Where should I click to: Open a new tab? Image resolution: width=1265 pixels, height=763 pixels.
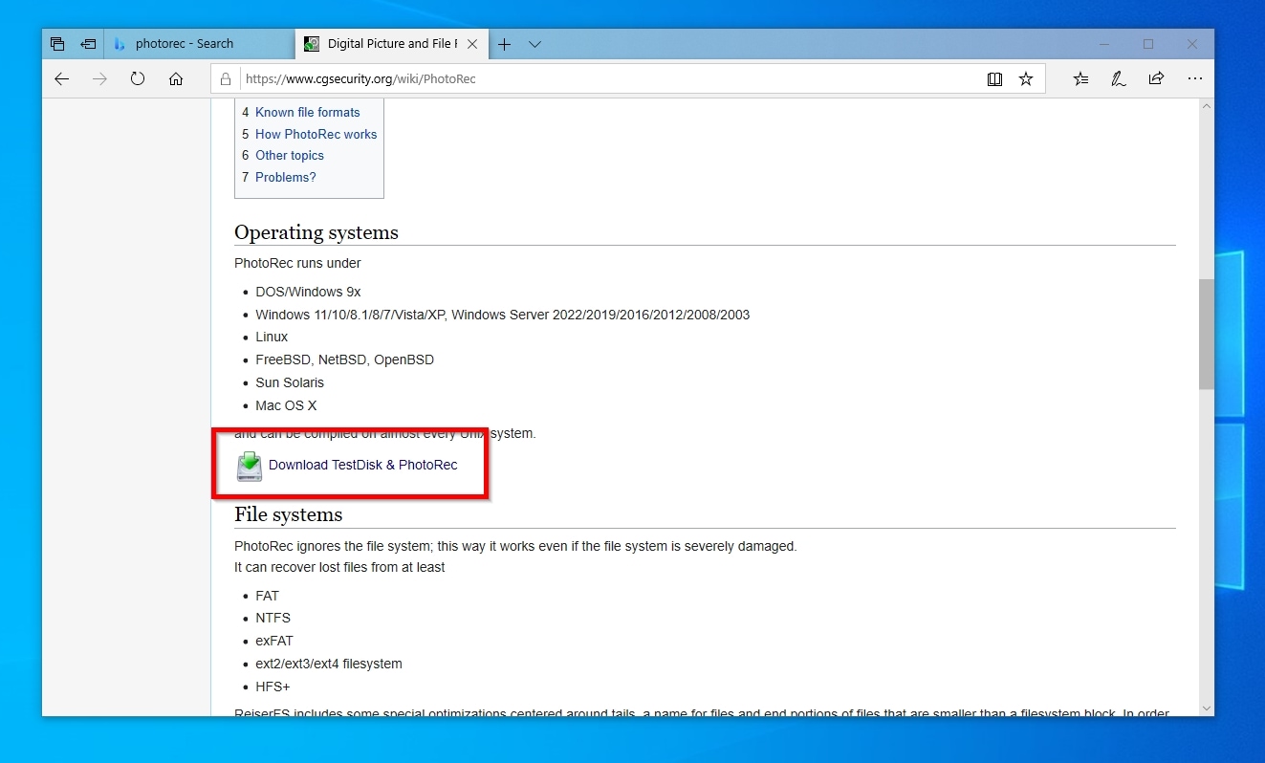tap(504, 44)
